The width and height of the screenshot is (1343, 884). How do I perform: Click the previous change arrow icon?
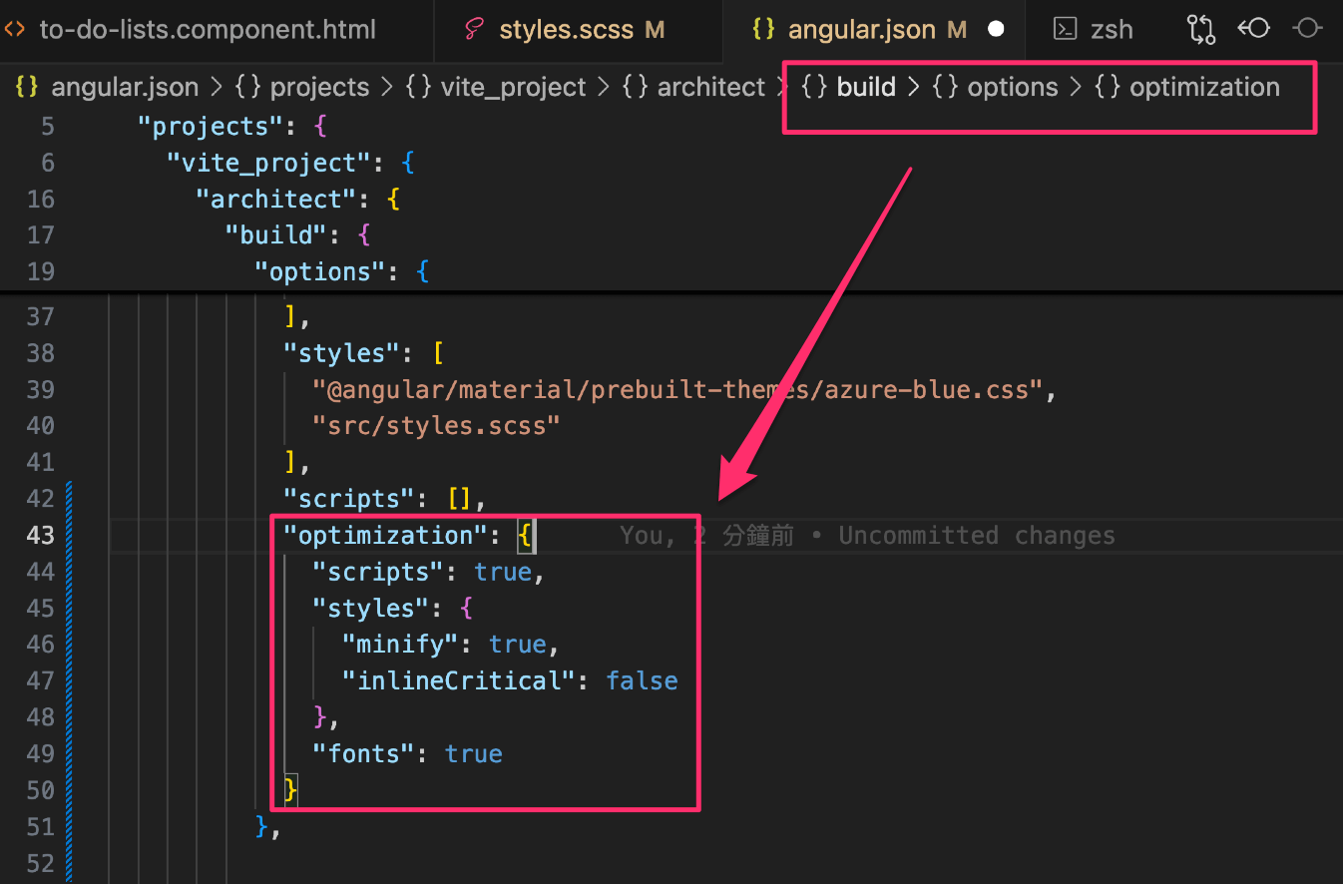[1253, 29]
